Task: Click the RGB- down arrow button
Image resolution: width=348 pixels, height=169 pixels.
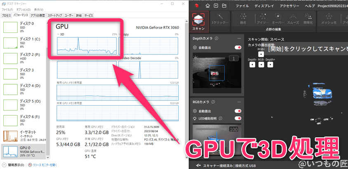Action: 261,65
